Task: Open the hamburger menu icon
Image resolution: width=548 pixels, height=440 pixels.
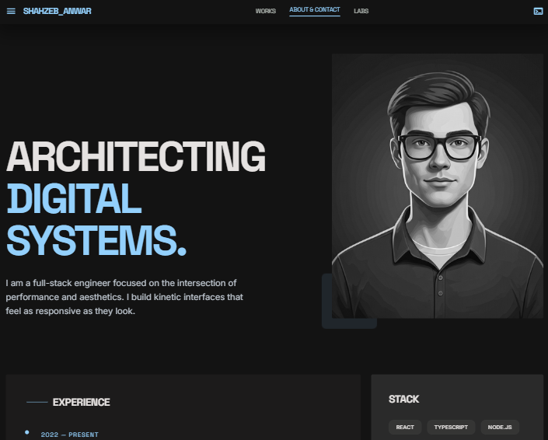Action: click(x=11, y=11)
